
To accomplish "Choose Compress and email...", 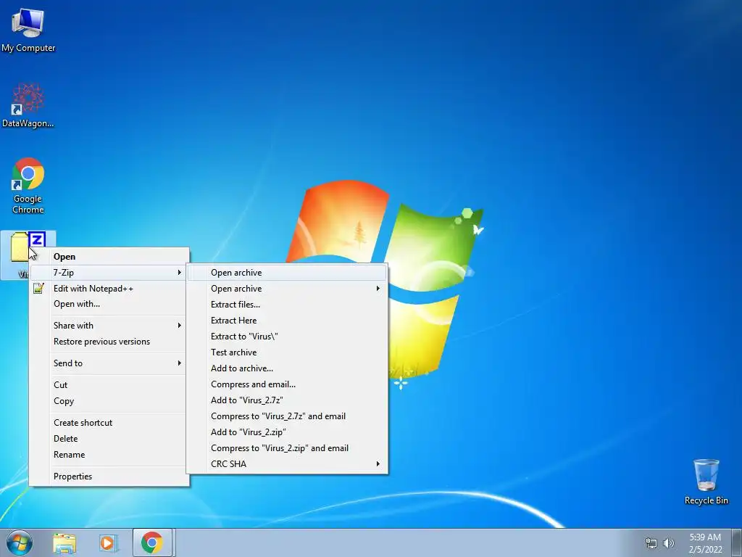I will 287,384.
